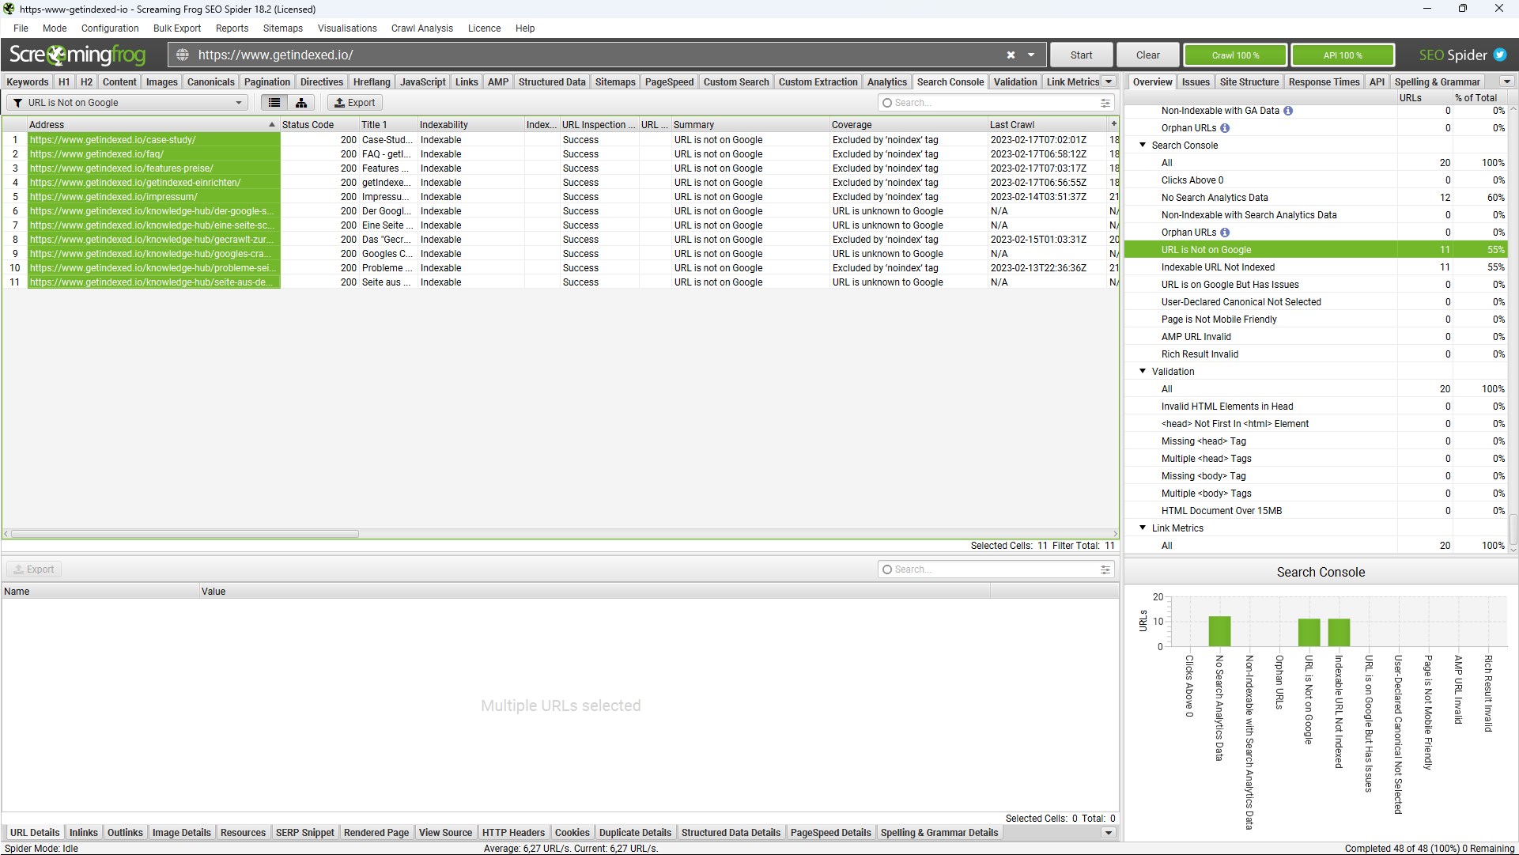The image size is (1519, 855).
Task: Select the faq URL row
Action: coord(560,154)
